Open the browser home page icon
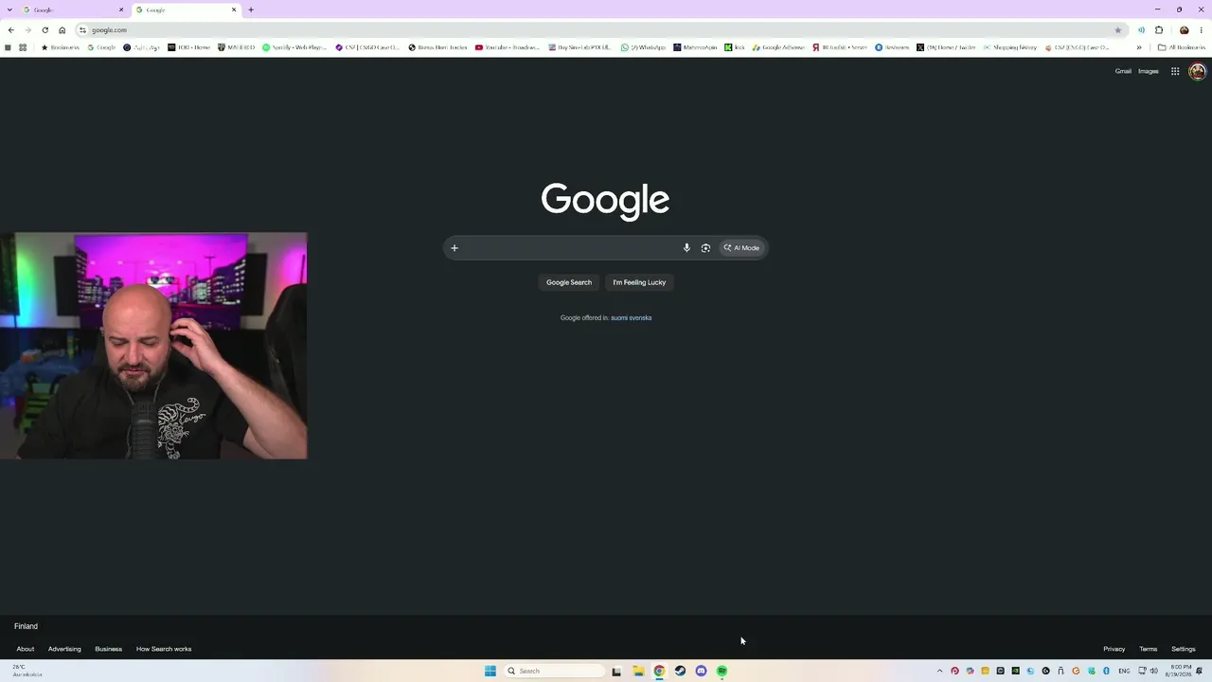Image resolution: width=1212 pixels, height=682 pixels. (x=62, y=30)
